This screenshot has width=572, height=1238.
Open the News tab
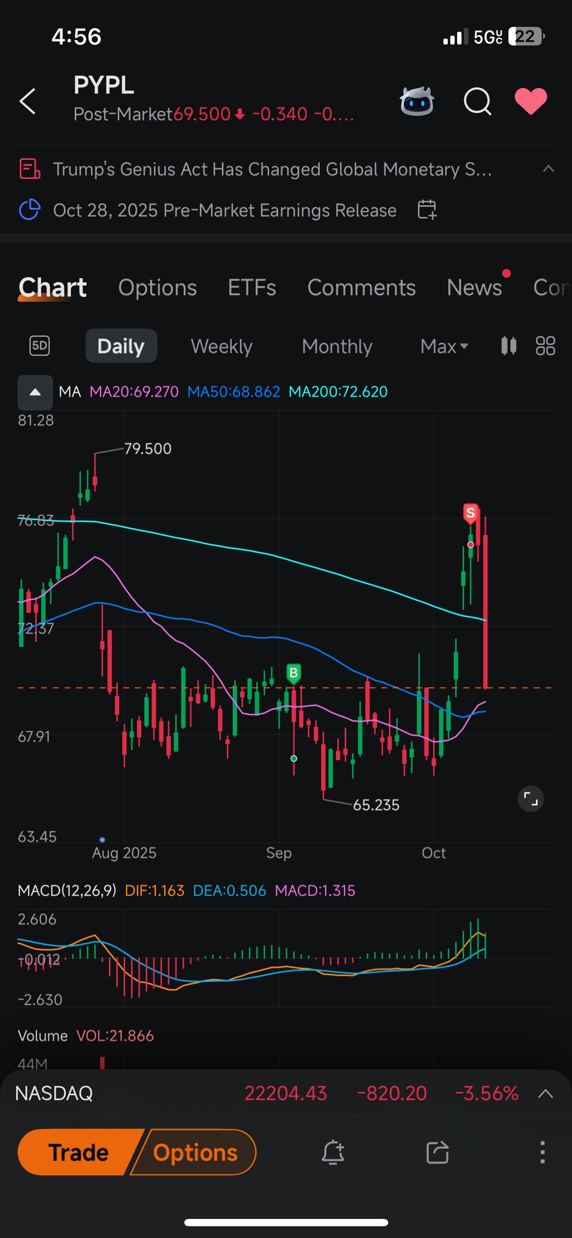[474, 287]
